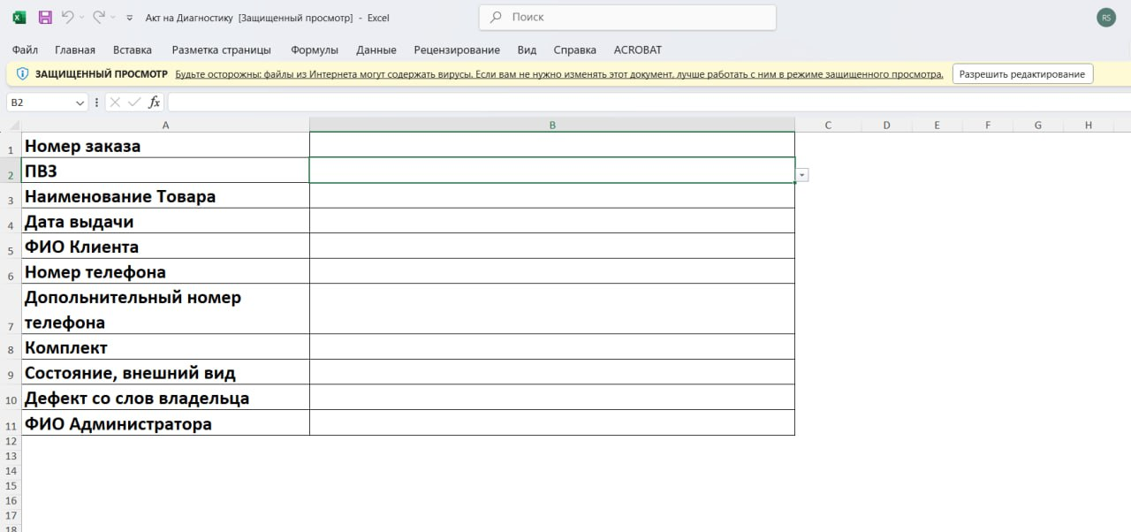
Task: Click the protected view warning link text
Action: click(x=559, y=74)
